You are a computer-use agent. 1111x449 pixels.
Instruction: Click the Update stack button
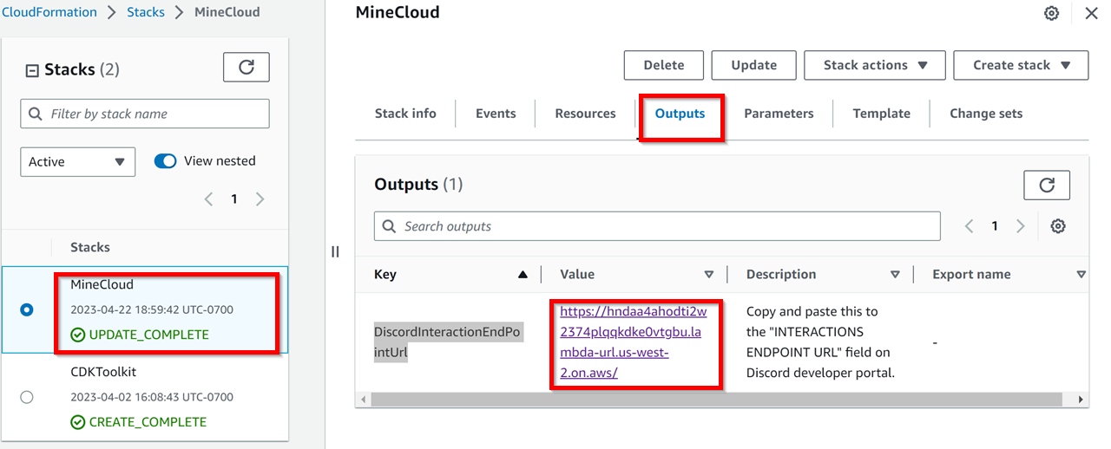pos(754,65)
